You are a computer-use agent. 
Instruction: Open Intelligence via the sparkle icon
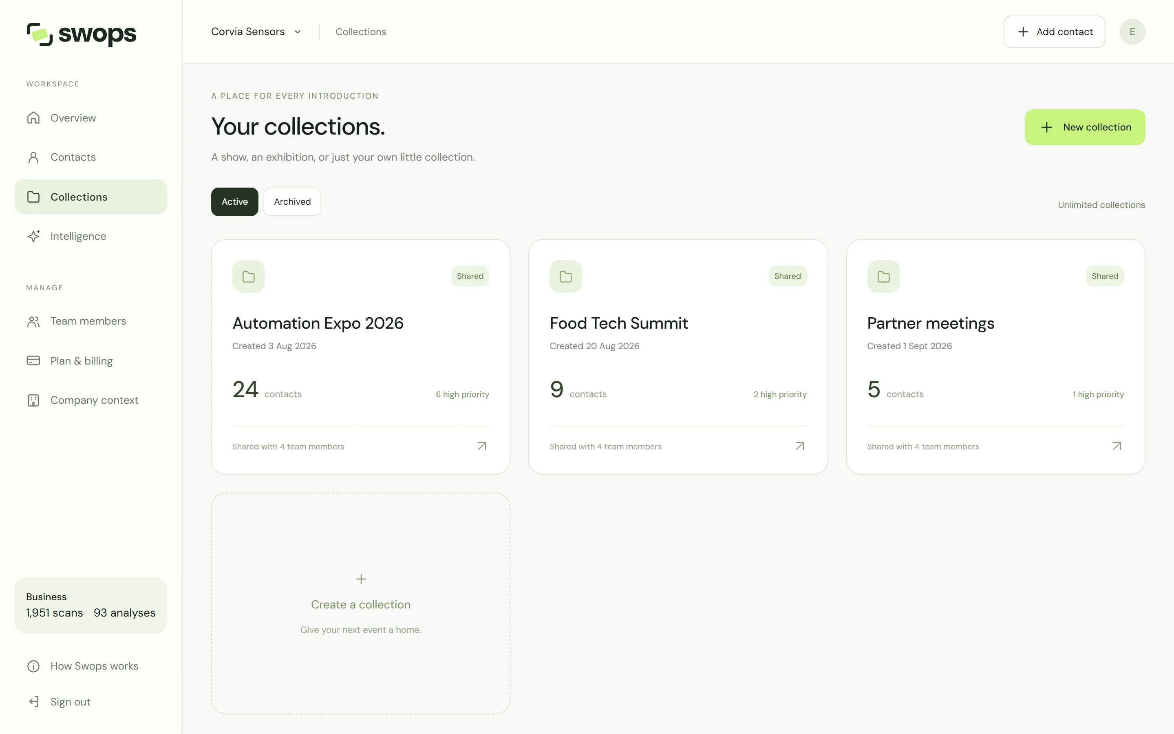tap(33, 236)
